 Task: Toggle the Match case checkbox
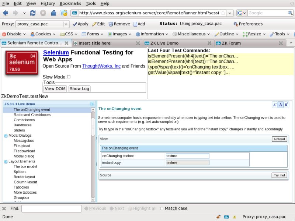point(162,208)
